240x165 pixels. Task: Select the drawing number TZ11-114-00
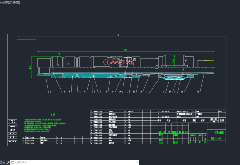coord(216,139)
